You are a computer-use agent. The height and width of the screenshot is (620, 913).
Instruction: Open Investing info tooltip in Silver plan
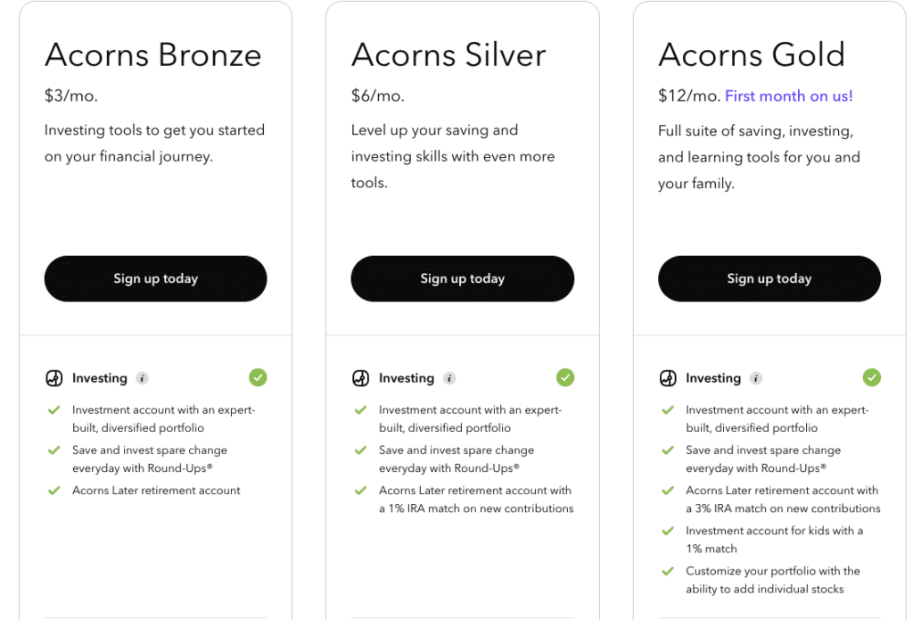pos(449,378)
